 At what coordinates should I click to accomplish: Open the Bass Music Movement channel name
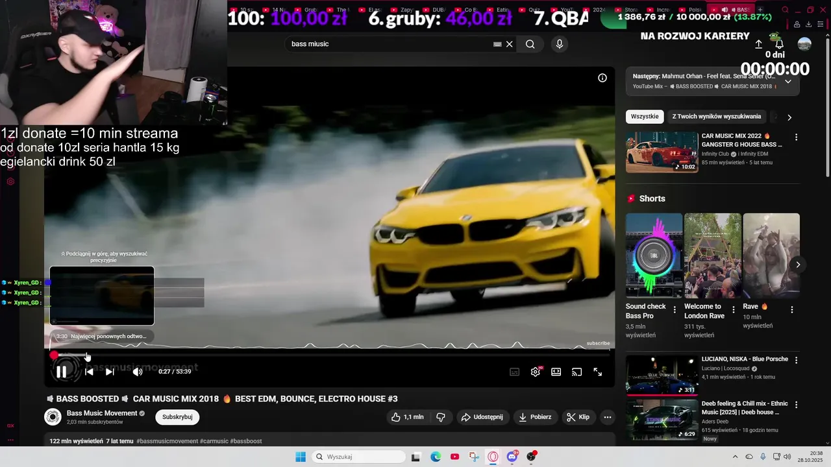point(102,413)
